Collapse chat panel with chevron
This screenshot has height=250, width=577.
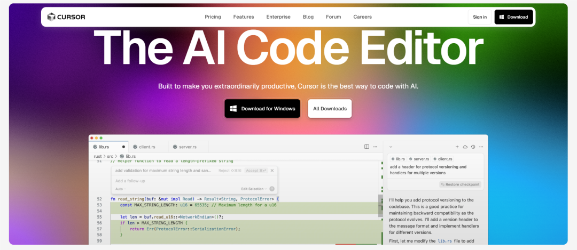[391, 147]
